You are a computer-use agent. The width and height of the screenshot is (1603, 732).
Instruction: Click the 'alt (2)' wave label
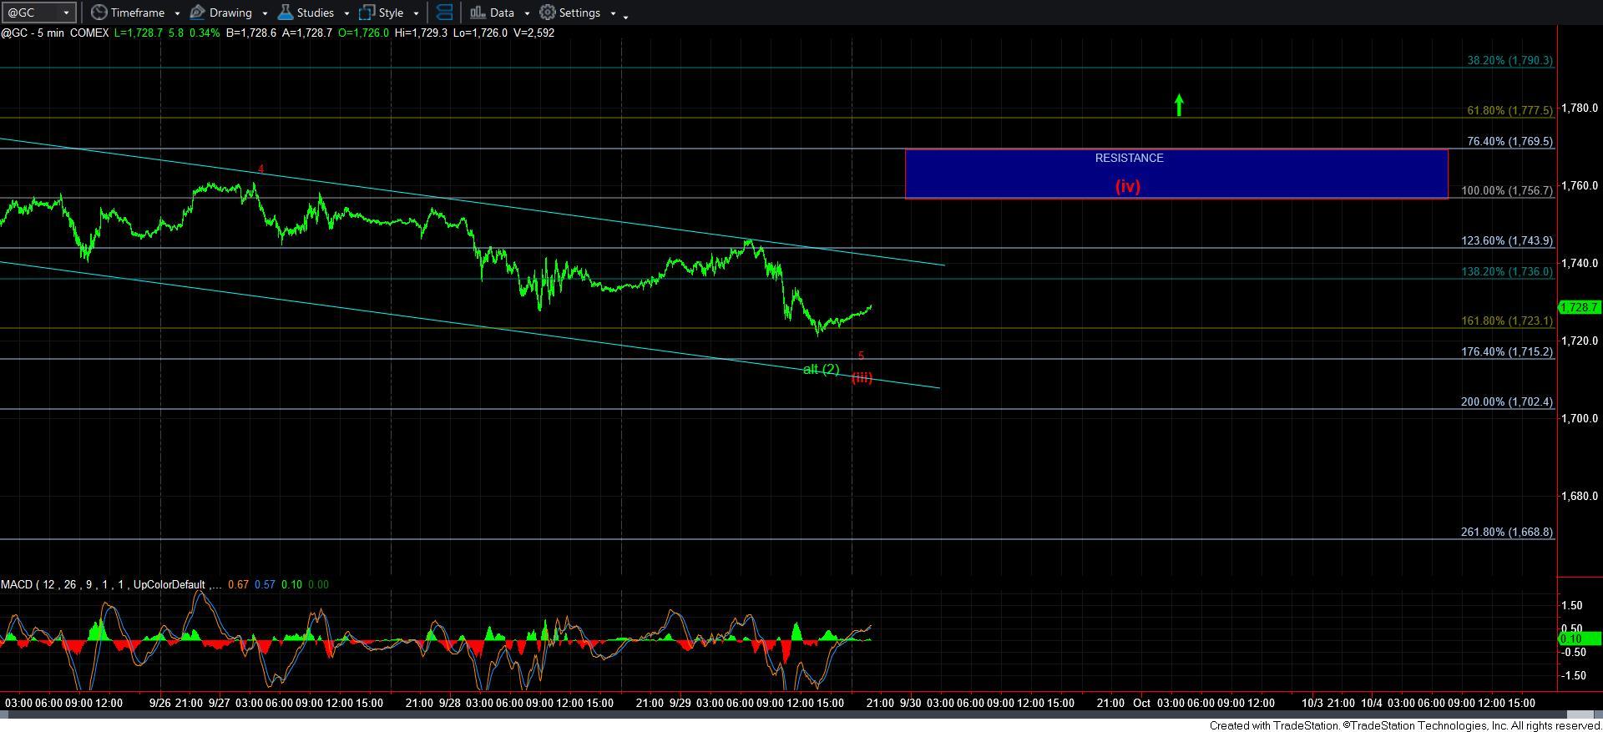[x=821, y=369]
